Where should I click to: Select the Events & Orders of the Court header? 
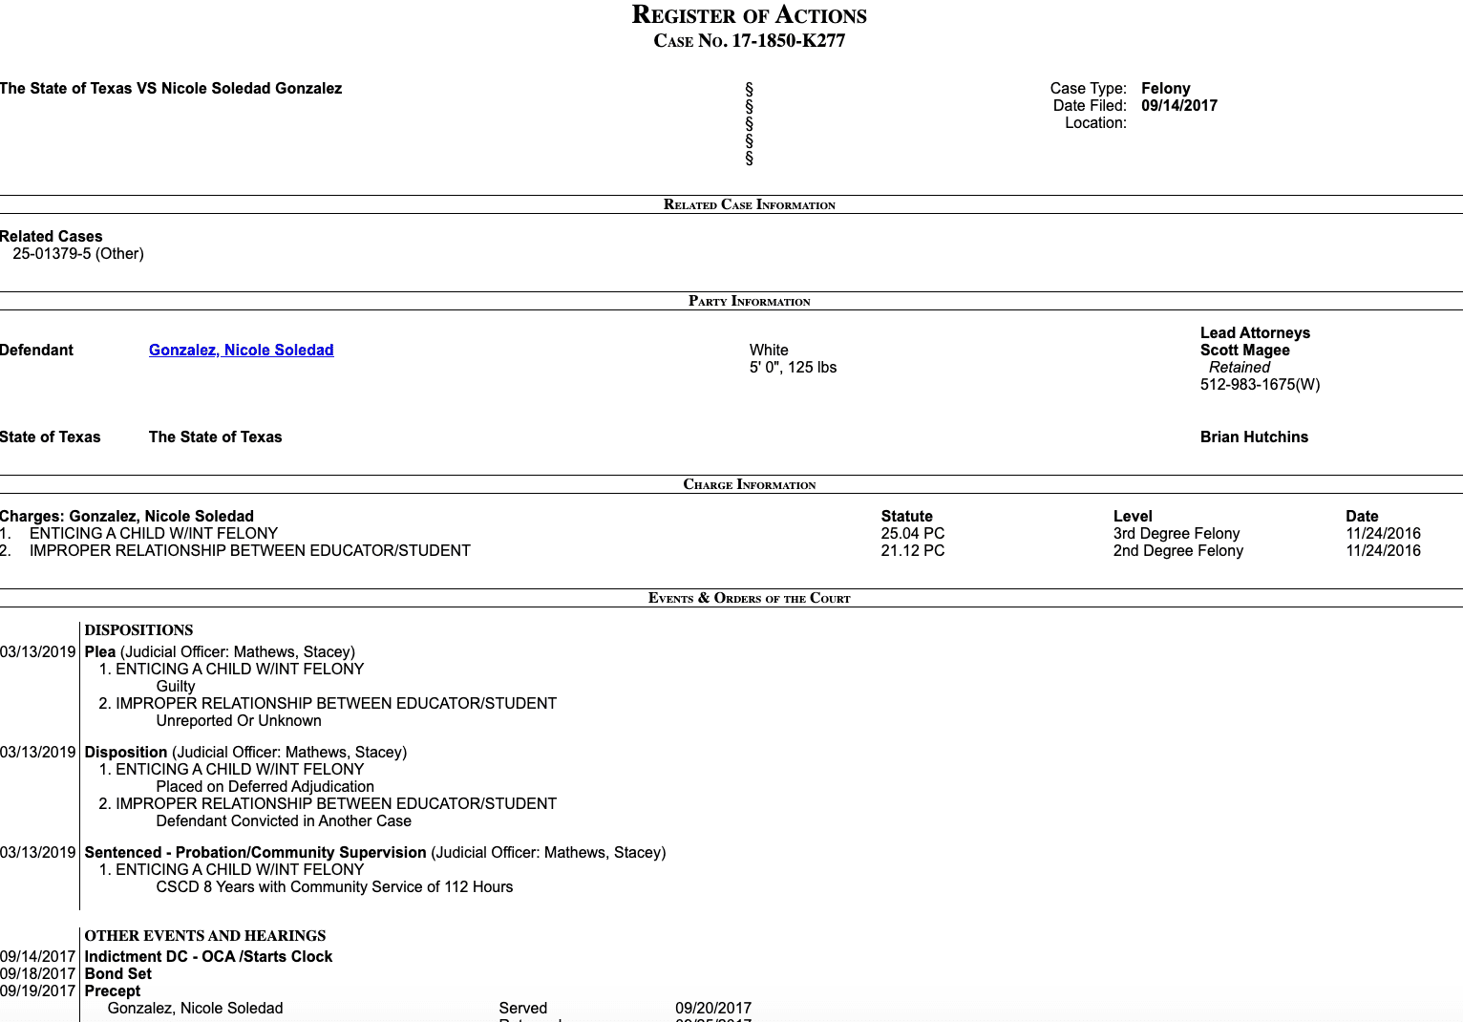[x=749, y=598]
